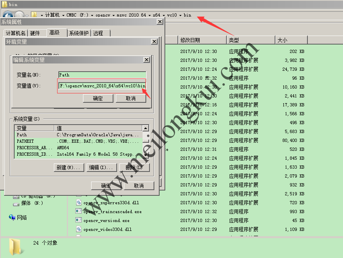Screen dimensions: 343x258
Task: Switch to the 计算机名 tab
Action: pyautogui.click(x=16, y=33)
